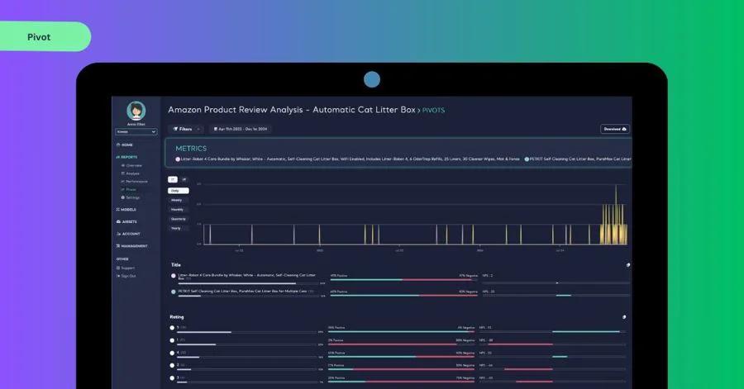This screenshot has height=389, width=744.
Task: Open the workspace dropdown under the username
Action: pyautogui.click(x=136, y=131)
